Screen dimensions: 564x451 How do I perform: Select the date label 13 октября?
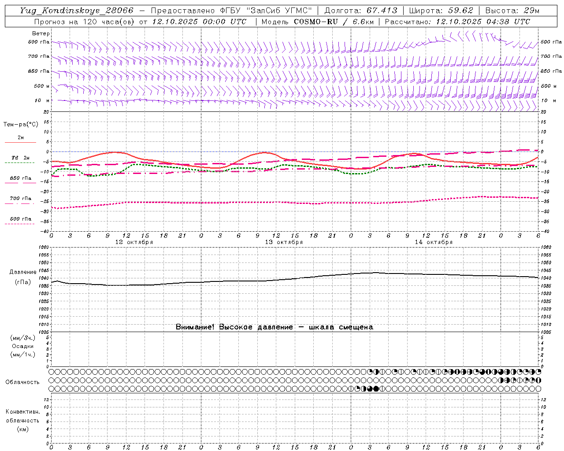284,242
